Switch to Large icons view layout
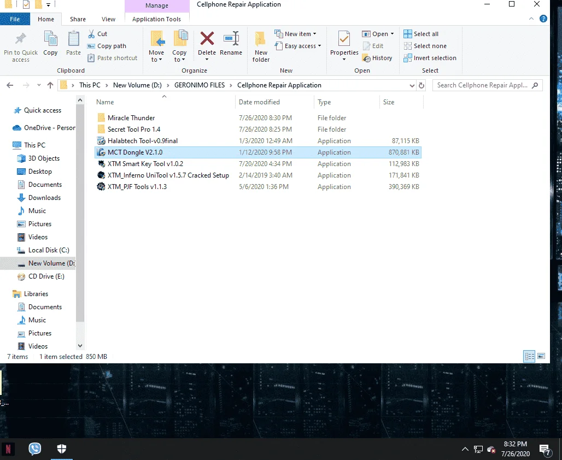This screenshot has width=562, height=460. (541, 356)
